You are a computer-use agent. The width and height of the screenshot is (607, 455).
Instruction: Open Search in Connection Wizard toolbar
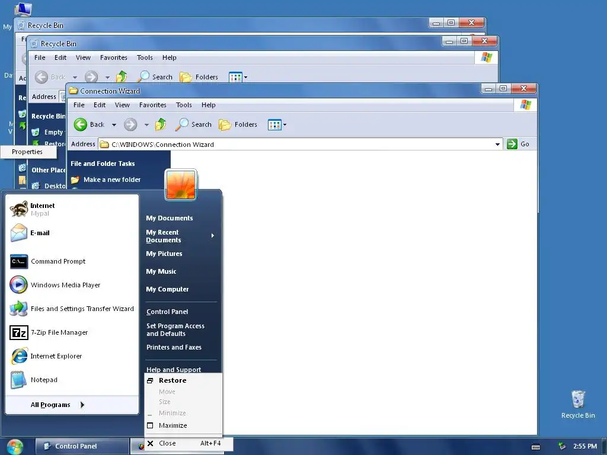point(193,124)
